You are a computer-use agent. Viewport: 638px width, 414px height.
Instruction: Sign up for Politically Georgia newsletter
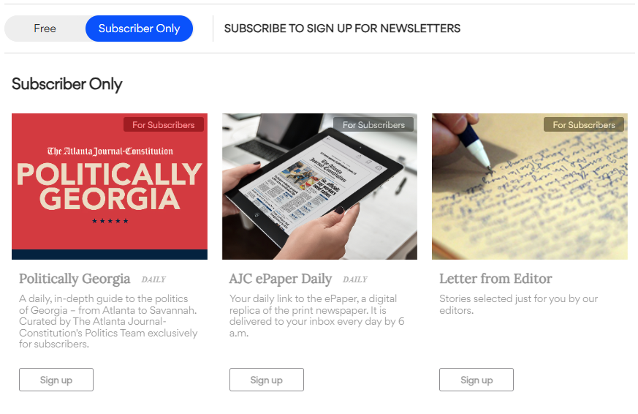coord(56,380)
